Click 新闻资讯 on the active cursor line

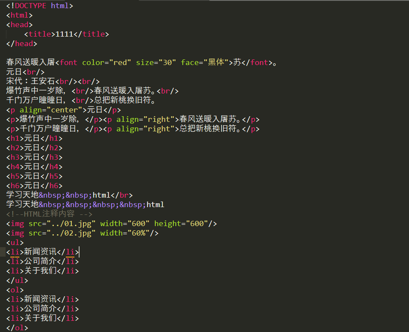tap(40, 252)
